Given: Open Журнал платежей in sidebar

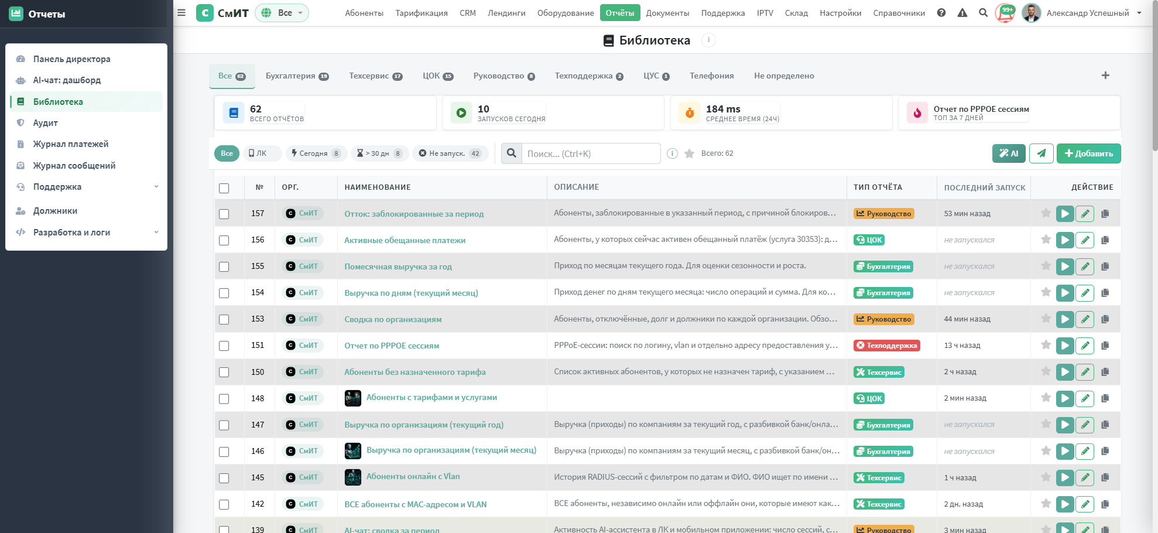Looking at the screenshot, I should pos(87,144).
